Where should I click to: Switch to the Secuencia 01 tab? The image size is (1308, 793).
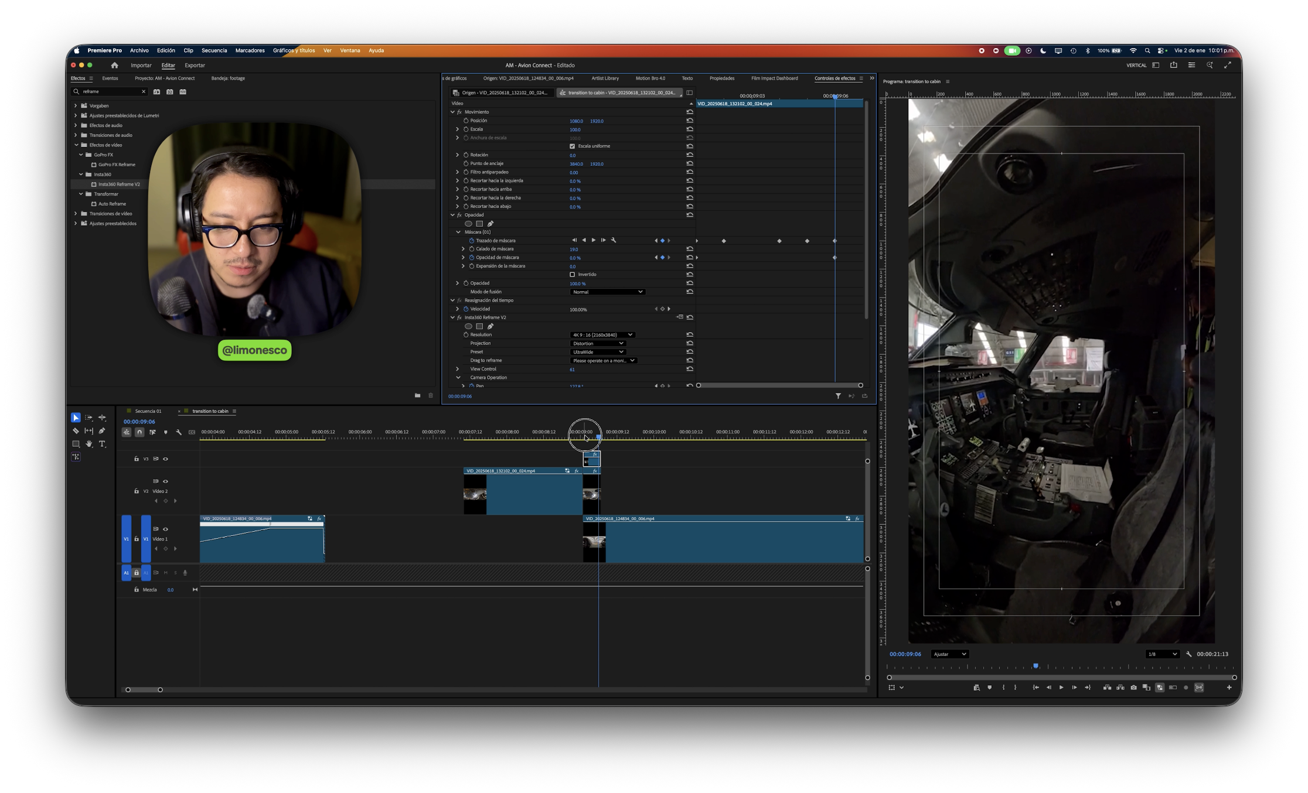[x=148, y=411]
